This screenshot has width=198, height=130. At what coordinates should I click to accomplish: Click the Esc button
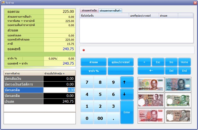[158, 62]
